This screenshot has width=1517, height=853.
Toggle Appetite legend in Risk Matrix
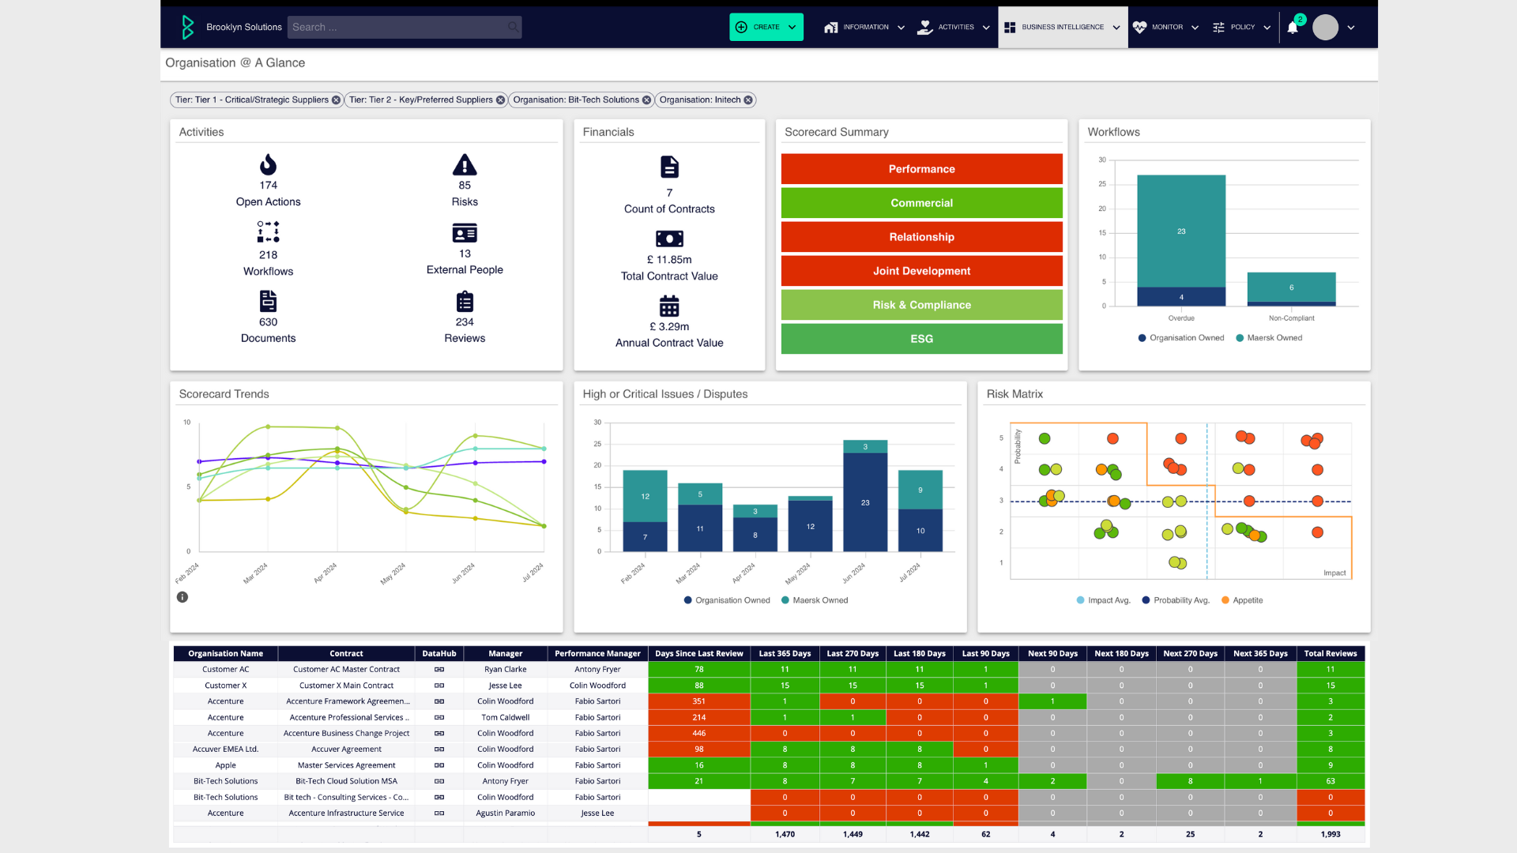click(x=1242, y=600)
